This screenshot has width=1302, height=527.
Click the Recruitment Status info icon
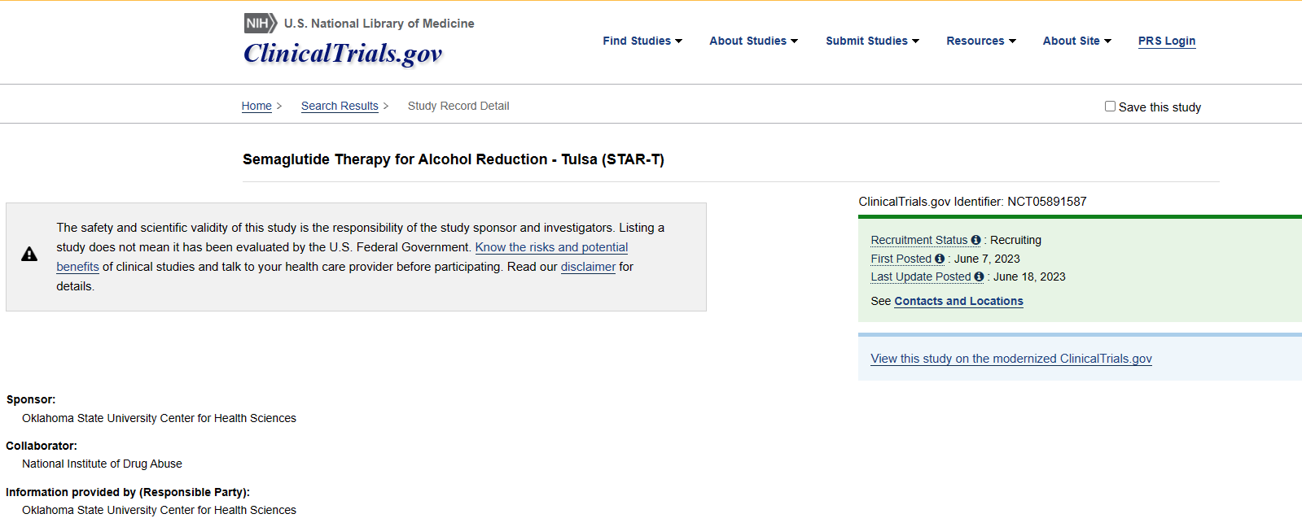975,240
